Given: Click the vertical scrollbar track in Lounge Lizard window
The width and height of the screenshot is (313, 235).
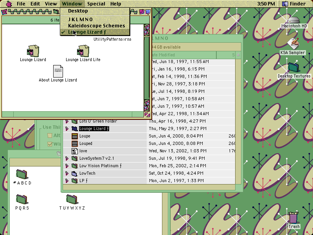Looking at the screenshot, I should [x=147, y=68].
